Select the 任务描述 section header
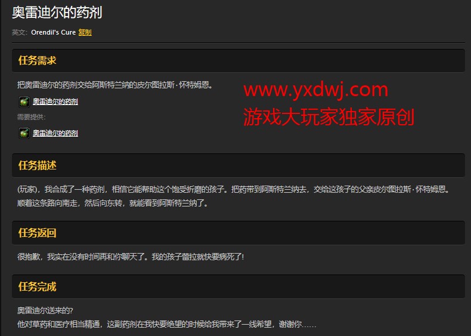 pos(38,165)
